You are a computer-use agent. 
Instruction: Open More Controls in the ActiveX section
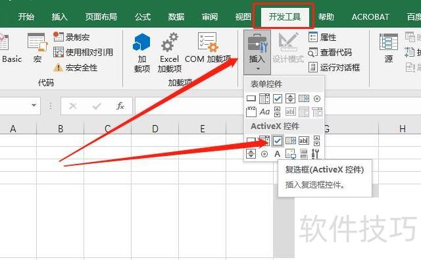(316, 154)
